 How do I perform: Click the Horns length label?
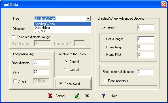(x=114, y=39)
